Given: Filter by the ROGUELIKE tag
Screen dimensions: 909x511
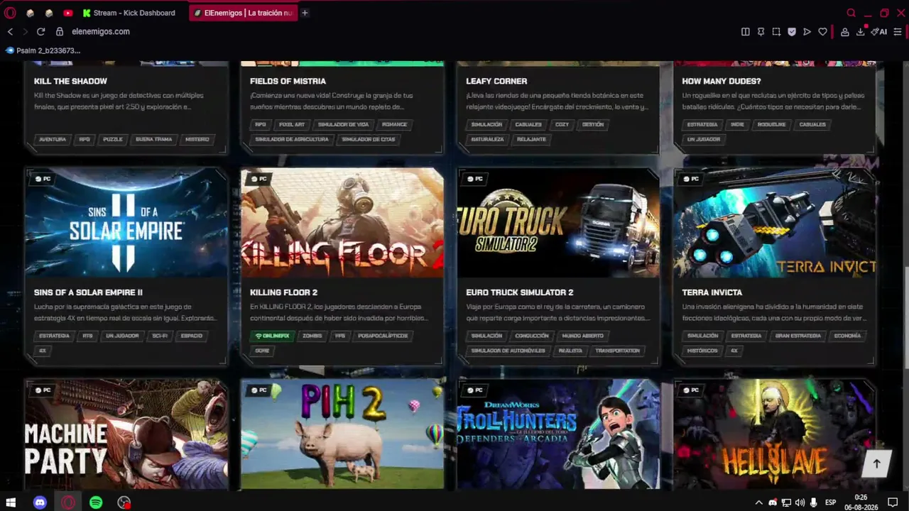Looking at the screenshot, I should tap(771, 124).
